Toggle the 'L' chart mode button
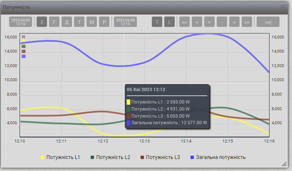The height and width of the screenshot is (171, 292). click(x=169, y=22)
